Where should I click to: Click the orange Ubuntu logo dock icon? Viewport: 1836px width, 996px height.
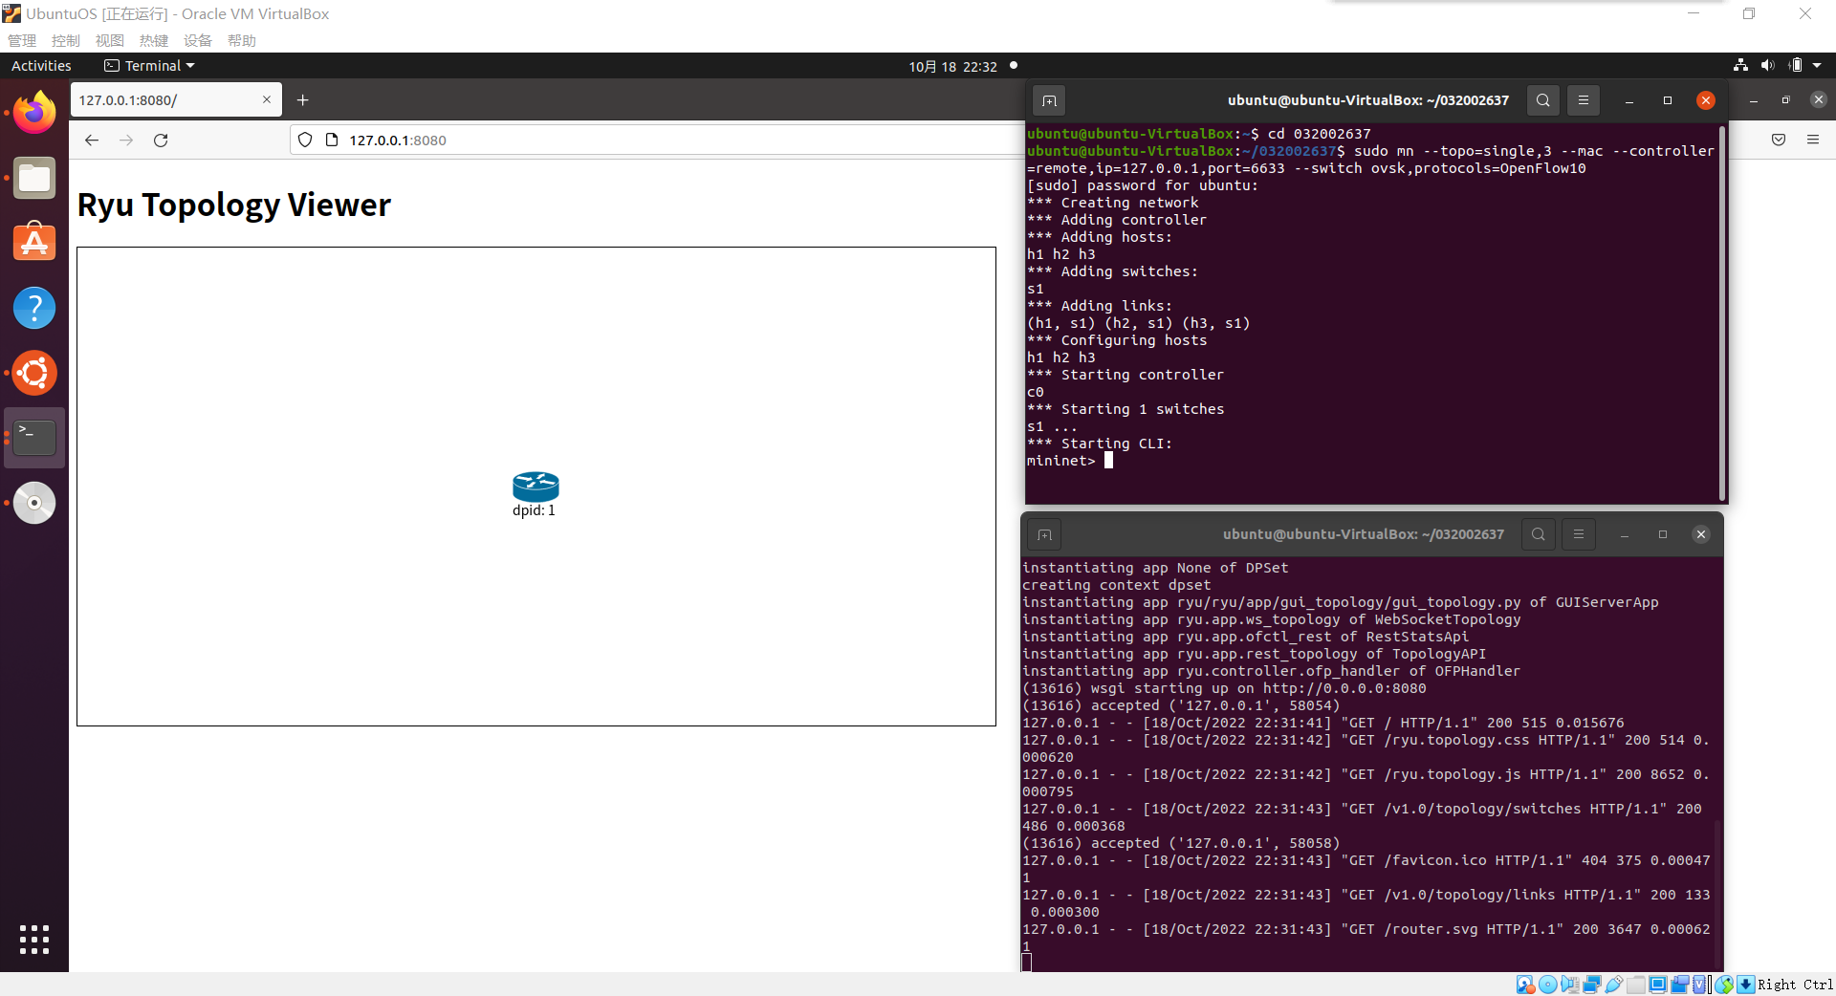[34, 373]
